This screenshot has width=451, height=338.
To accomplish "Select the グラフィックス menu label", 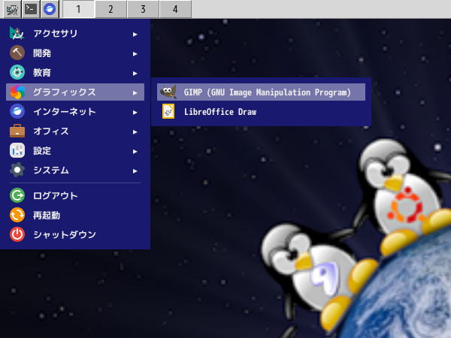I will click(65, 92).
